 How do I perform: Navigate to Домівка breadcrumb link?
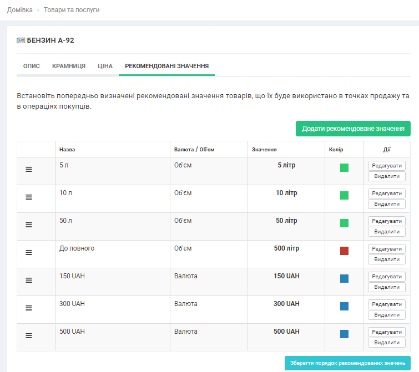pyautogui.click(x=20, y=10)
